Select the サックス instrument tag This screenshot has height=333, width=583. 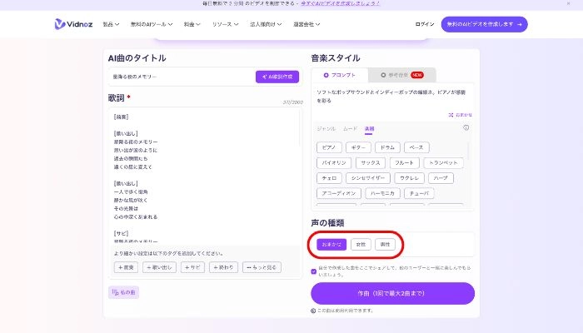click(x=371, y=163)
